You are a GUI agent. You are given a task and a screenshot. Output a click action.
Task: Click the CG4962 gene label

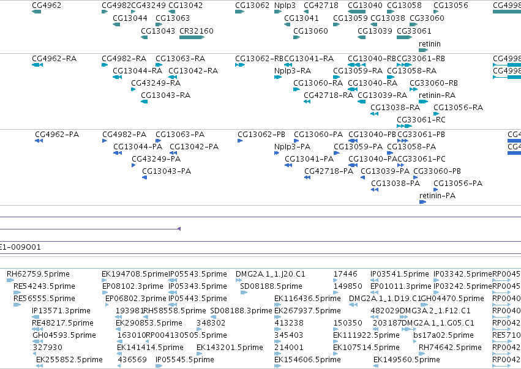(x=47, y=6)
